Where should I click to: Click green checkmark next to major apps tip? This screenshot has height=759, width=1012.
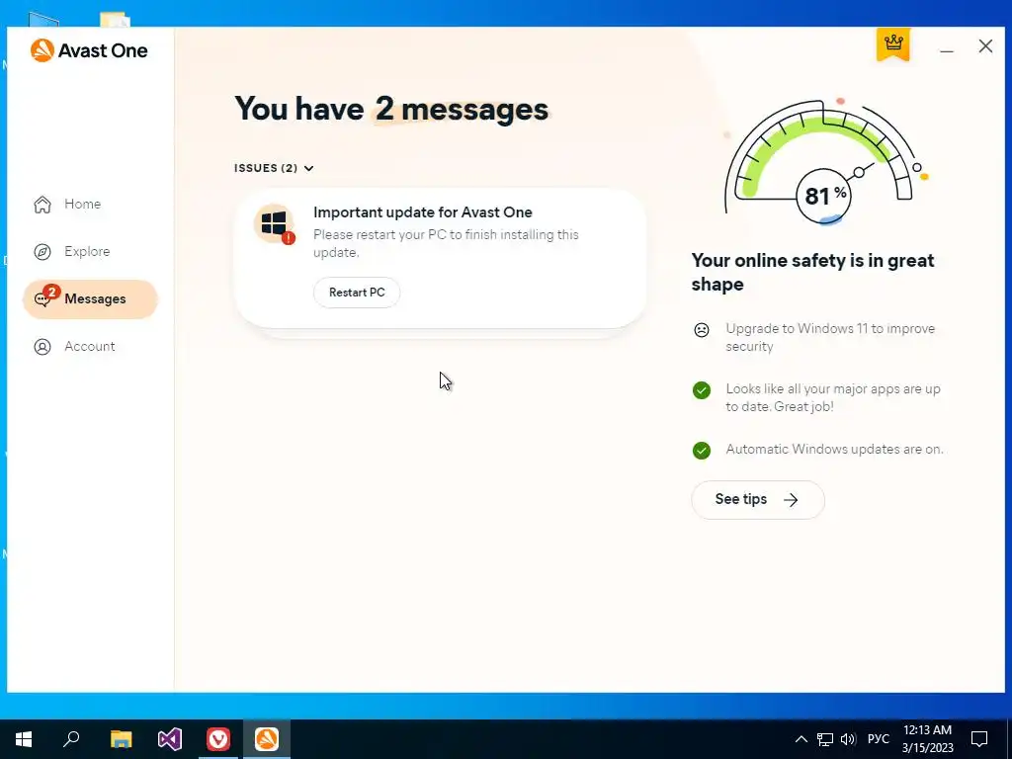pyautogui.click(x=702, y=390)
